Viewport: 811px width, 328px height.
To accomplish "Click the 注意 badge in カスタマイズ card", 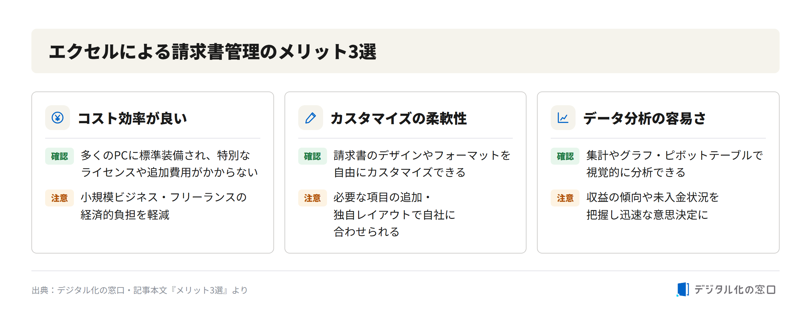I will click(312, 198).
